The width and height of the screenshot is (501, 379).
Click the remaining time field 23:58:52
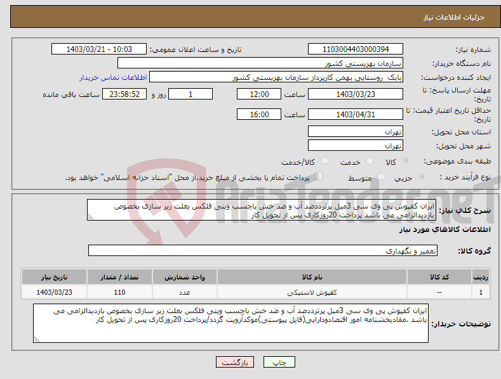coord(124,94)
